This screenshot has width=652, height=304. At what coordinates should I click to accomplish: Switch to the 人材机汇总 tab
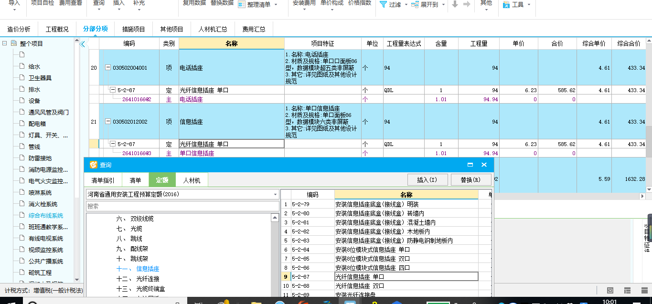(213, 29)
